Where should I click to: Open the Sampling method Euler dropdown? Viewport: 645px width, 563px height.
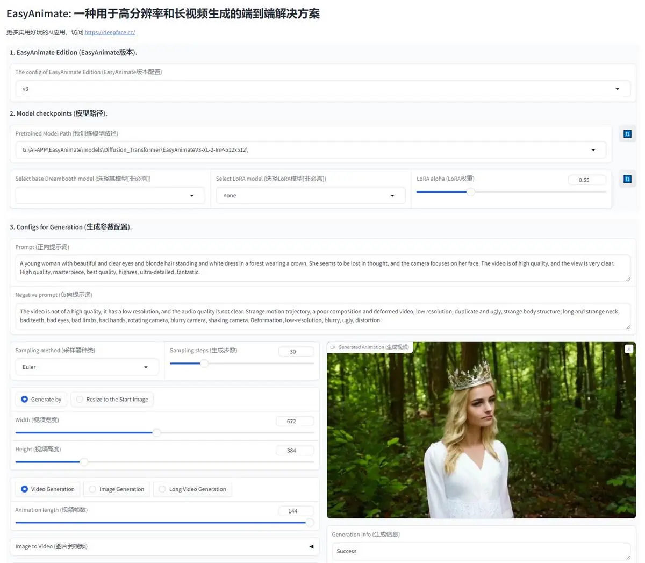[87, 367]
